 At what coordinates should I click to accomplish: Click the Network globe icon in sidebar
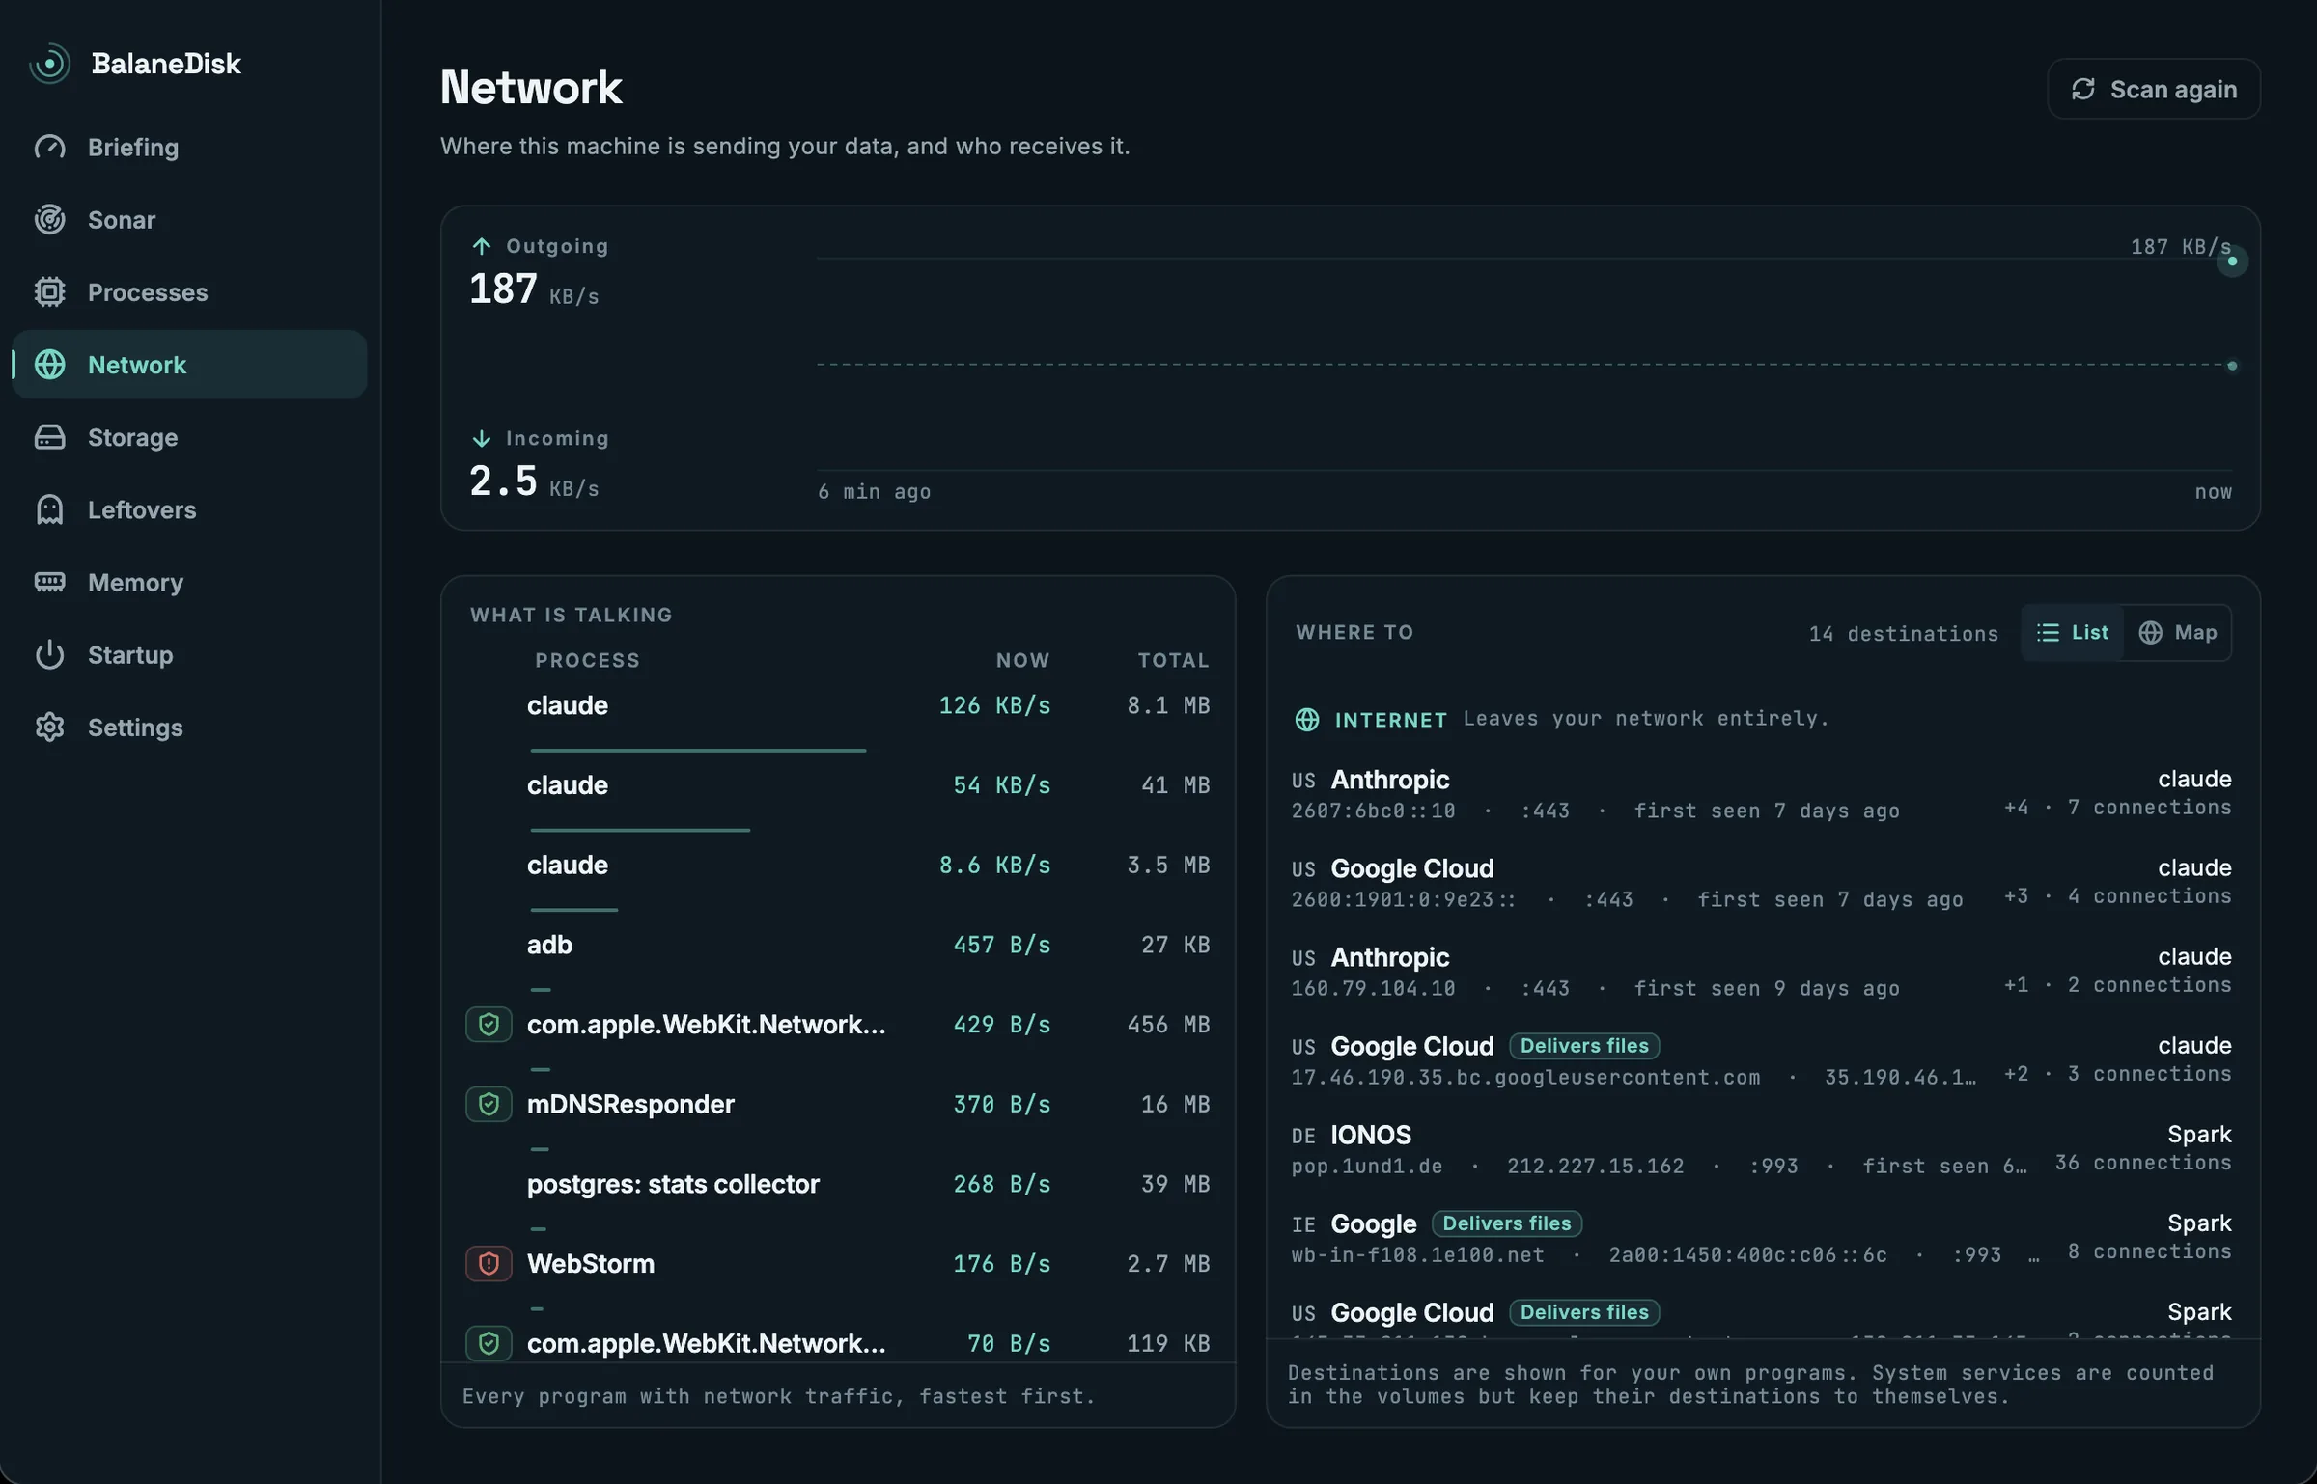pos(49,365)
